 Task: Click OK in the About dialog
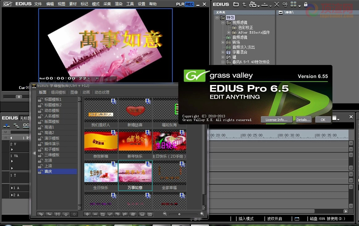pyautogui.click(x=323, y=120)
